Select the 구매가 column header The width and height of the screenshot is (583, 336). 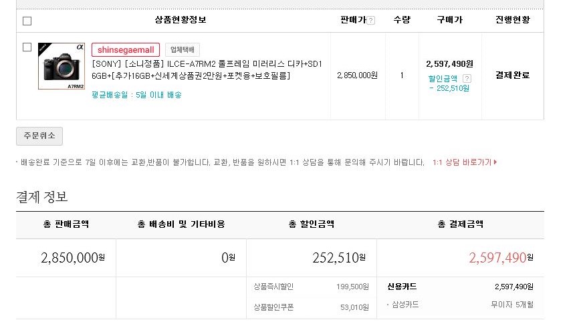point(449,20)
